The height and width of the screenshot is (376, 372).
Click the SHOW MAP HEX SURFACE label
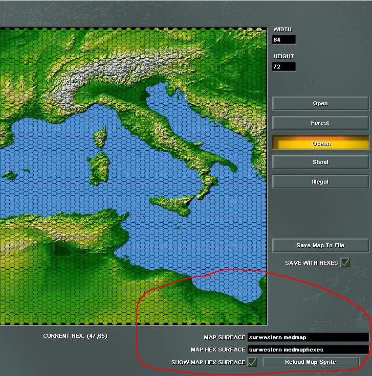(x=208, y=362)
